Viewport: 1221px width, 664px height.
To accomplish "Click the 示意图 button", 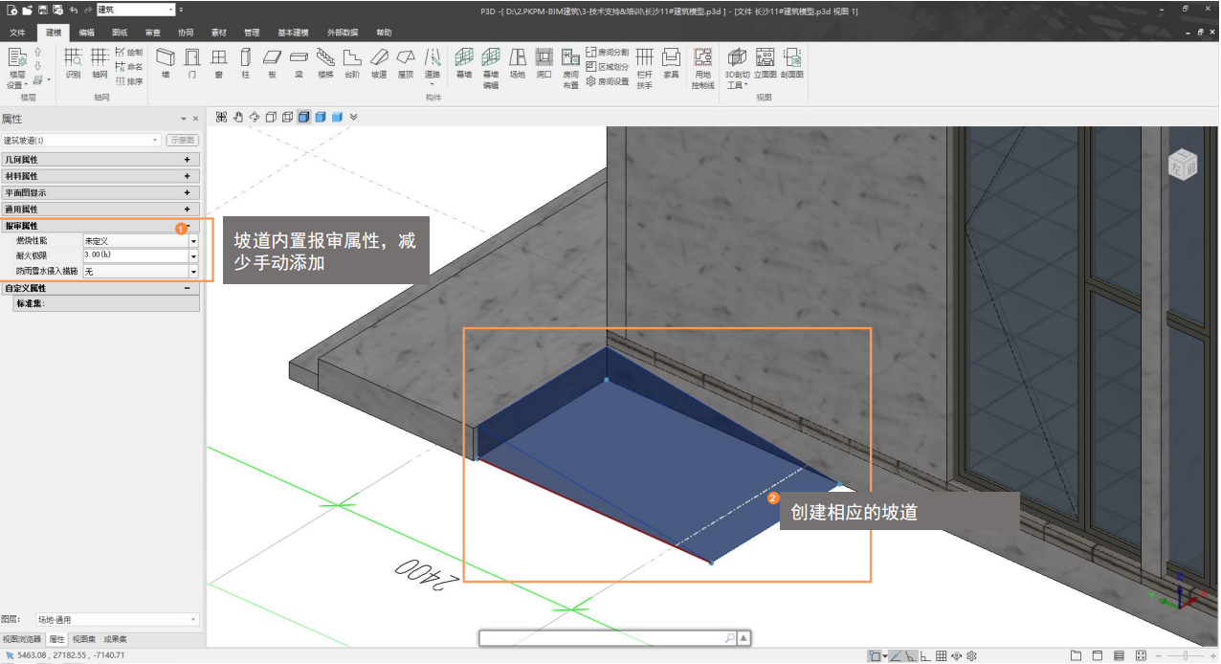I will (182, 140).
